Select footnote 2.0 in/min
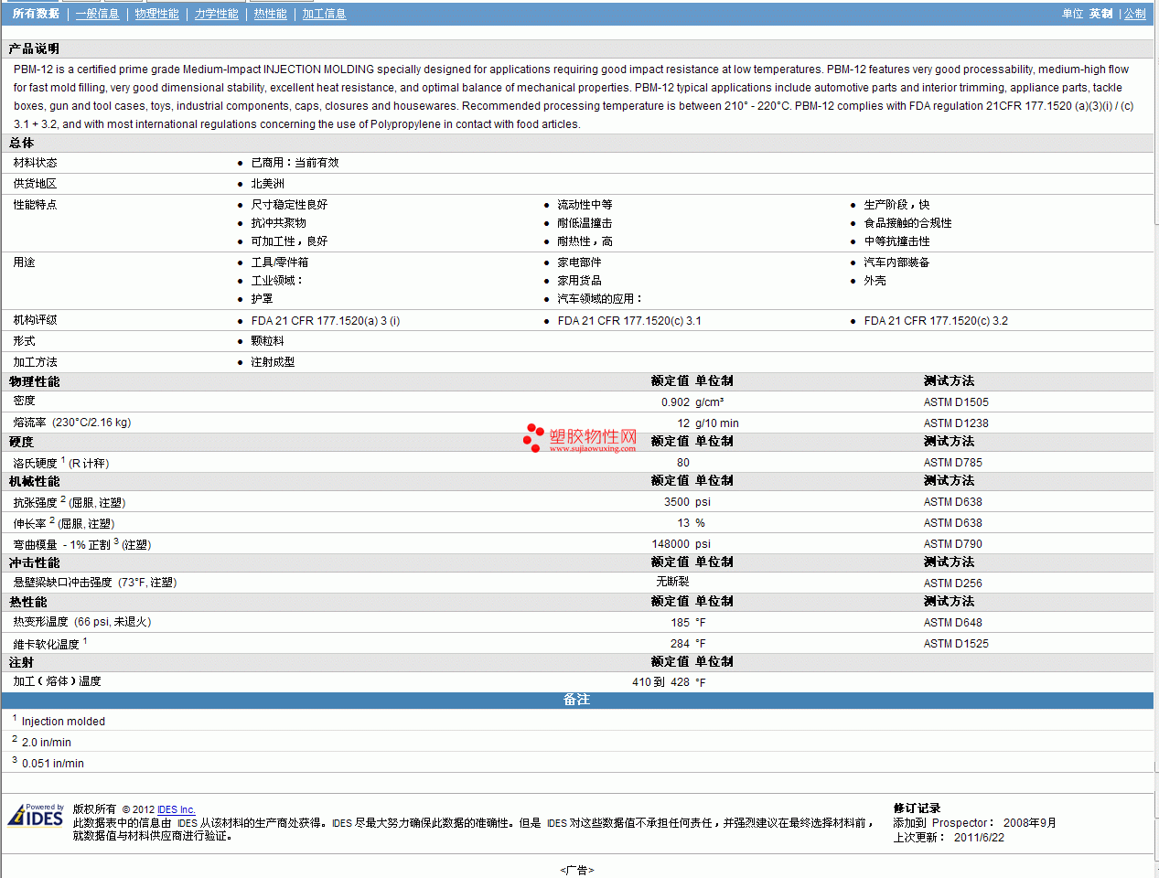 42,743
